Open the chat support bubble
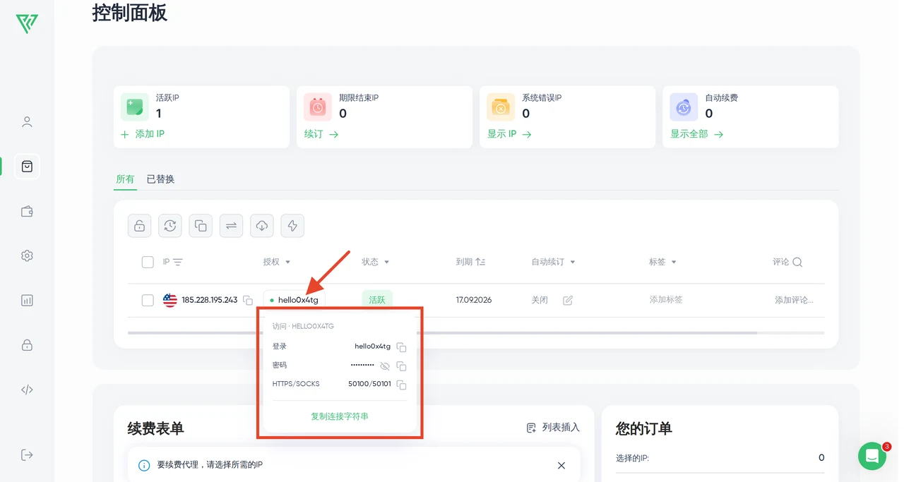Image resolution: width=904 pixels, height=482 pixels. [x=872, y=456]
